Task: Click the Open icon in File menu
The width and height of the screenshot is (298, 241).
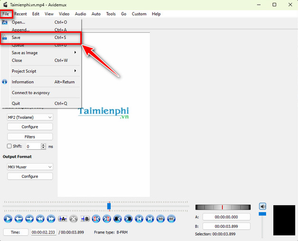Action: [5, 22]
